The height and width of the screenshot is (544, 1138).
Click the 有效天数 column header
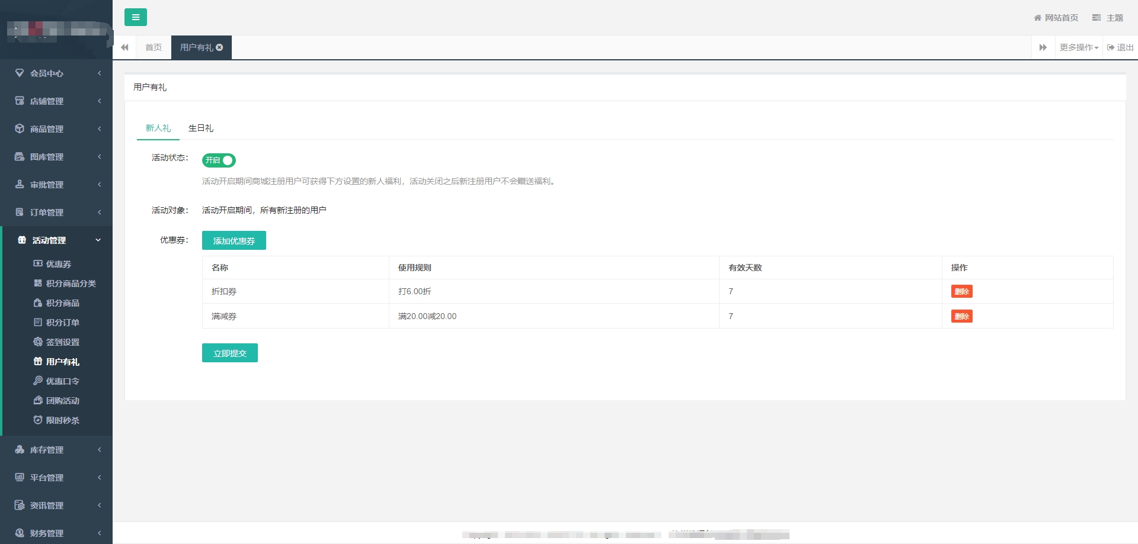tap(830, 268)
